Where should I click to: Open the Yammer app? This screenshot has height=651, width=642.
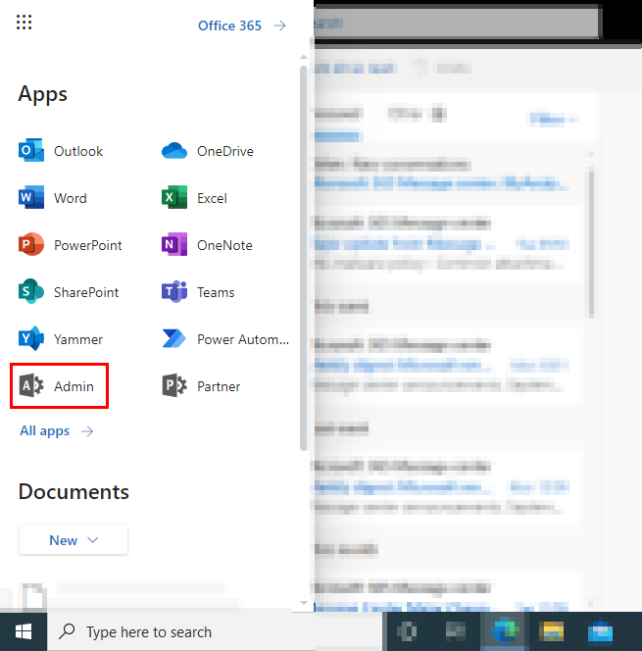(61, 339)
